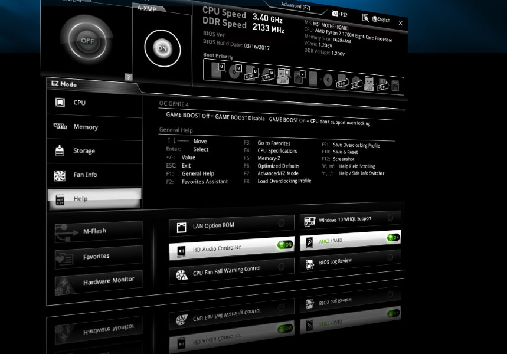Enable LAN Option ROM
Image resolution: width=507 pixels, height=354 pixels.
[231, 225]
